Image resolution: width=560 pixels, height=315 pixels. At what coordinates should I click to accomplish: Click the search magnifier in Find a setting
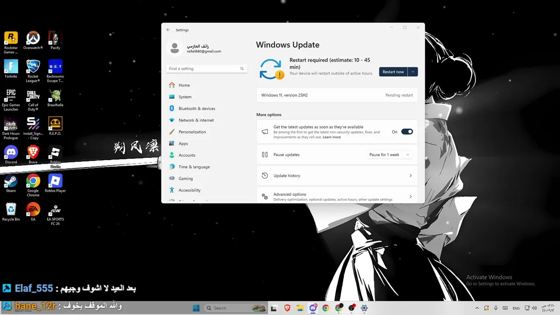click(x=242, y=69)
